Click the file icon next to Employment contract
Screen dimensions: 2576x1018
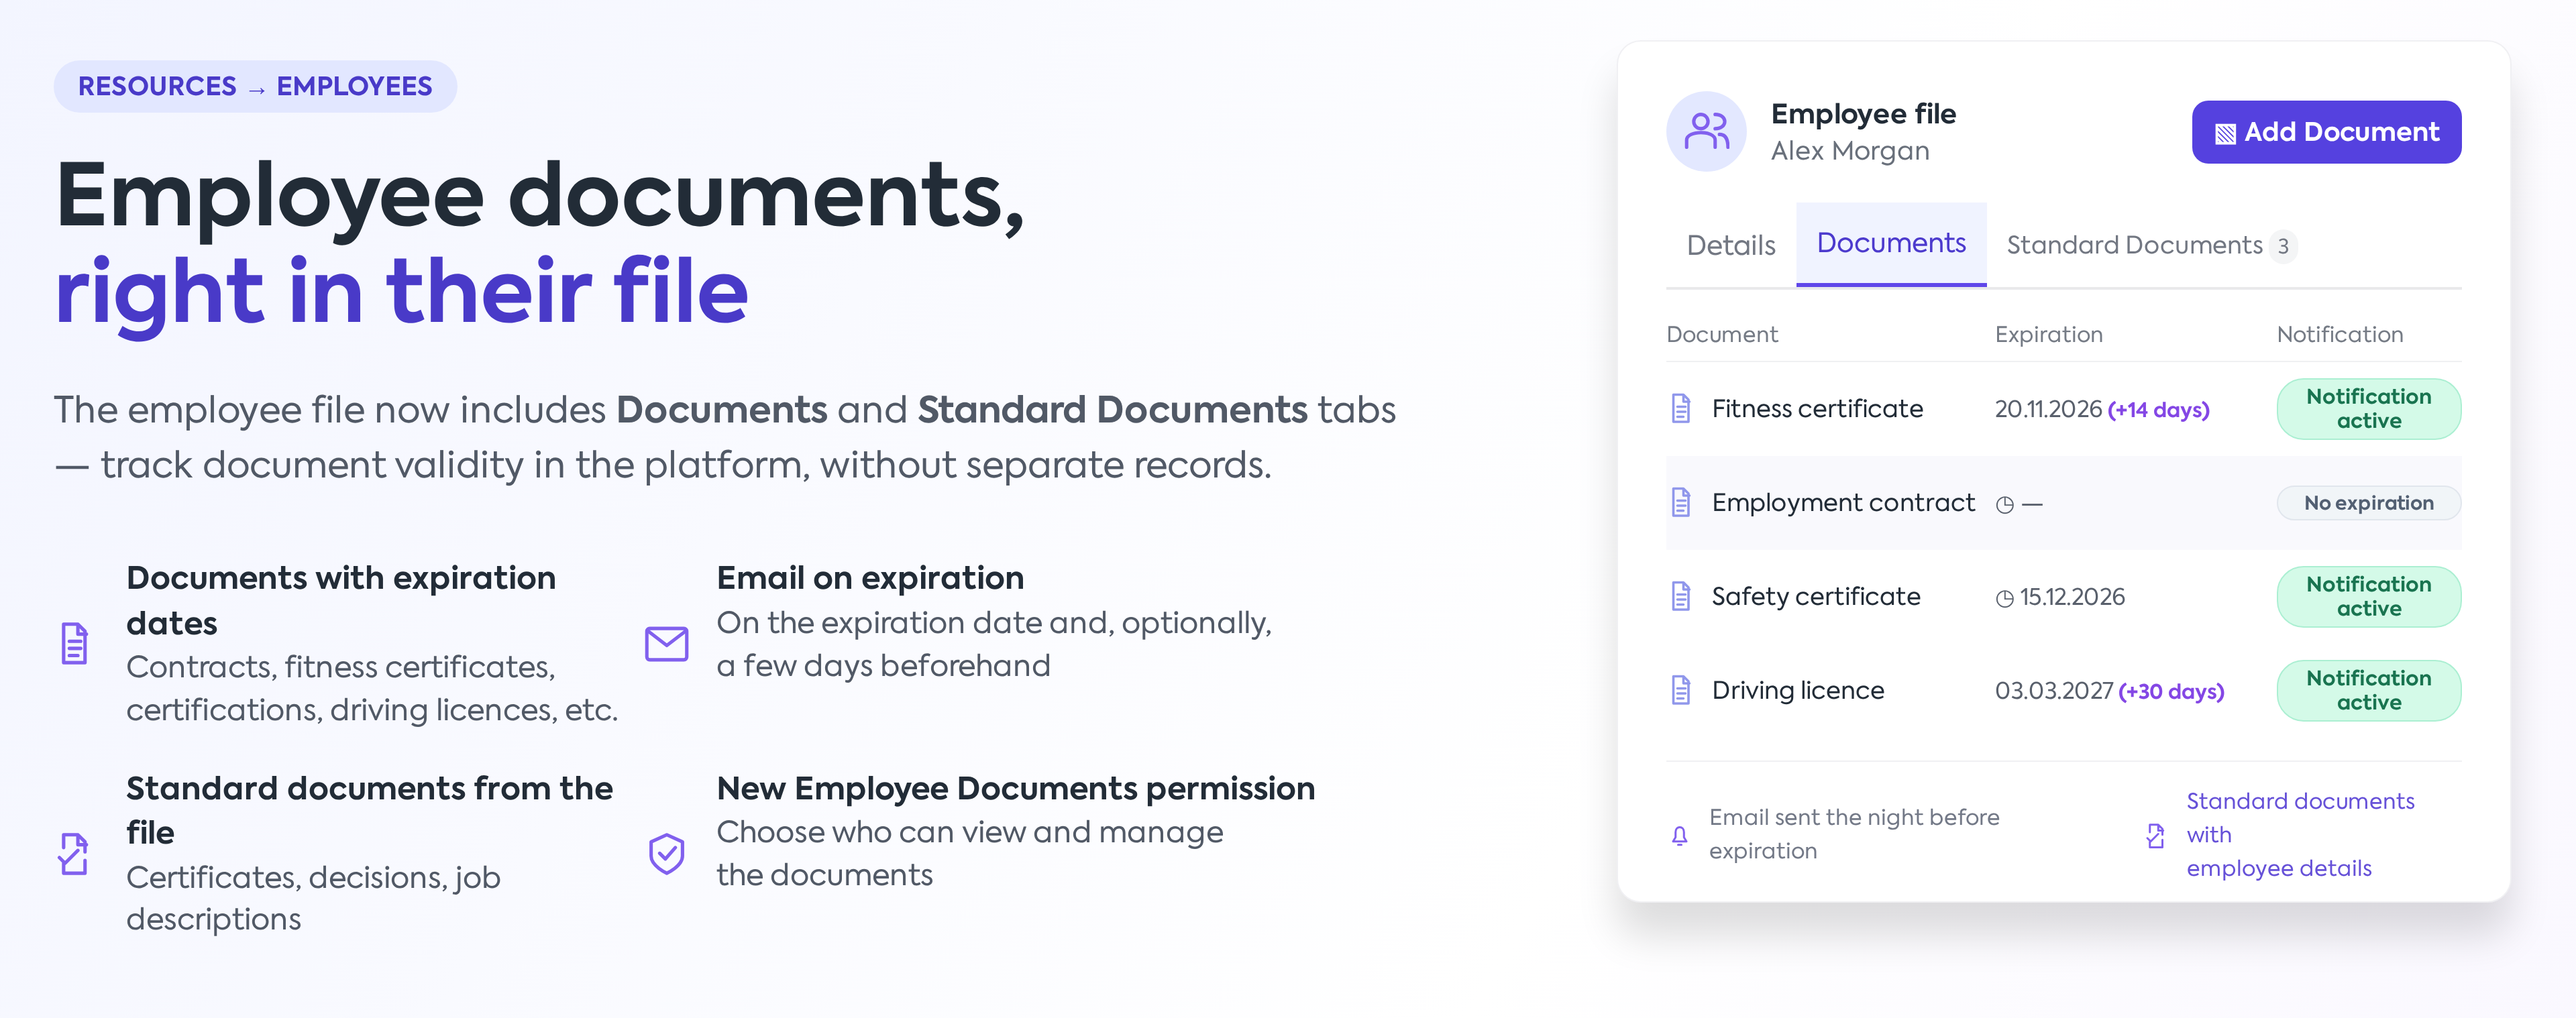(x=1681, y=502)
